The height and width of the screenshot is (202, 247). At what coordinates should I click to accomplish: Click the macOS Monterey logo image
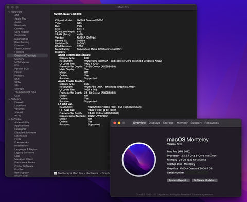[x=139, y=159]
